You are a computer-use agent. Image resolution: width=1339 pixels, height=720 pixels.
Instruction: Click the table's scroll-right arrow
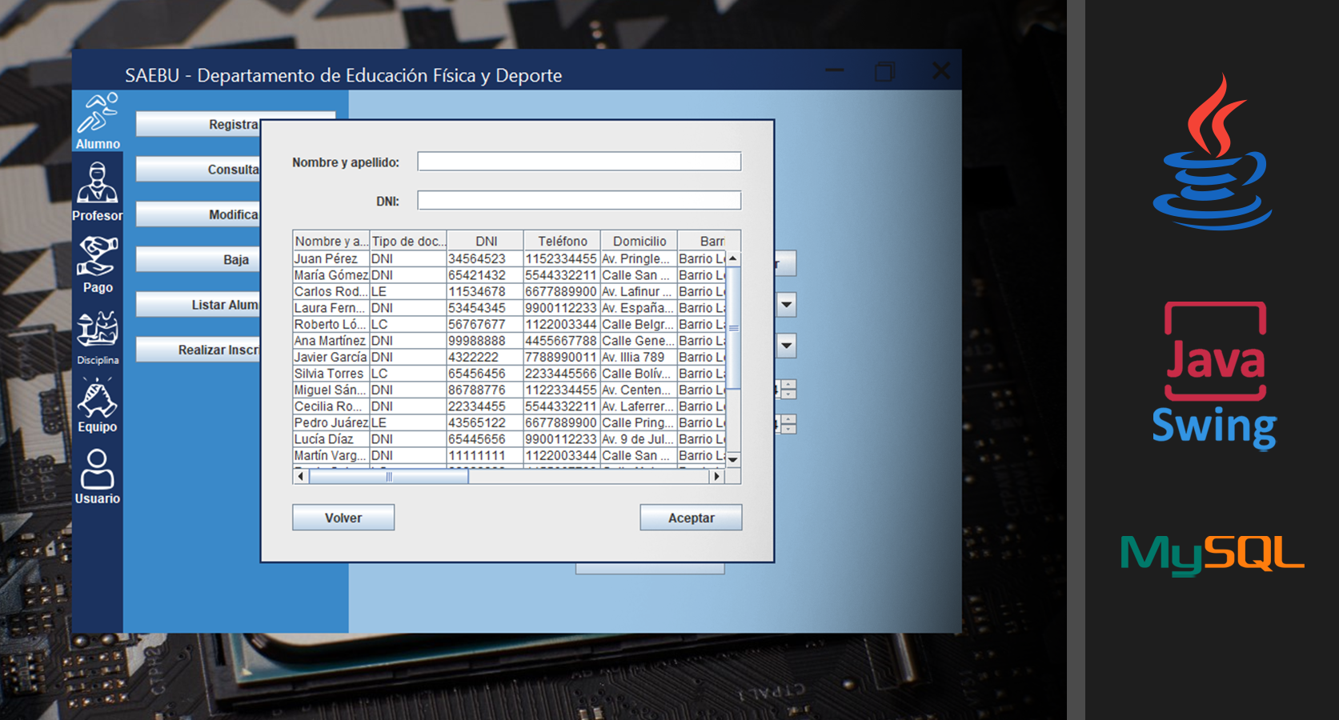[716, 476]
